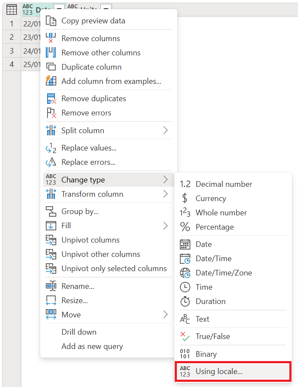Screen dimensions: 298x387
Task: Select the Binary type icon
Action: pyautogui.click(x=185, y=354)
